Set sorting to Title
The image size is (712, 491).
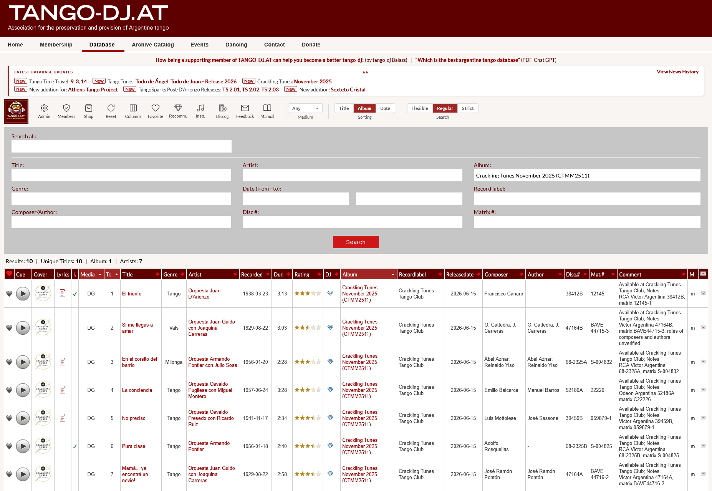(x=344, y=108)
